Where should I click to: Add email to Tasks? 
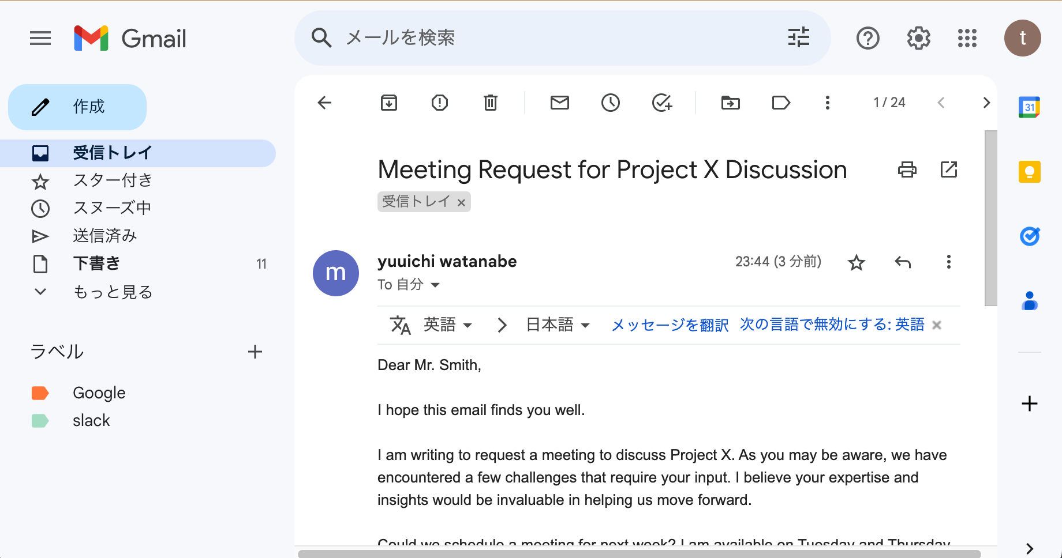[x=662, y=103]
